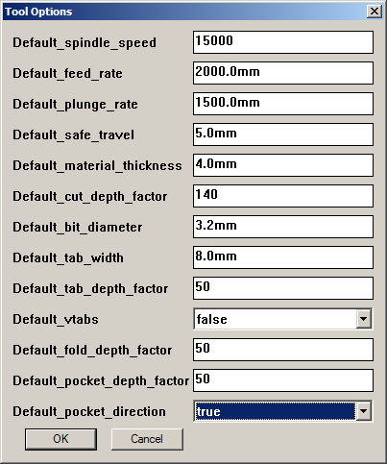Click the Default_pocket_depth_factor text box
This screenshot has height=464, width=387.
click(283, 380)
